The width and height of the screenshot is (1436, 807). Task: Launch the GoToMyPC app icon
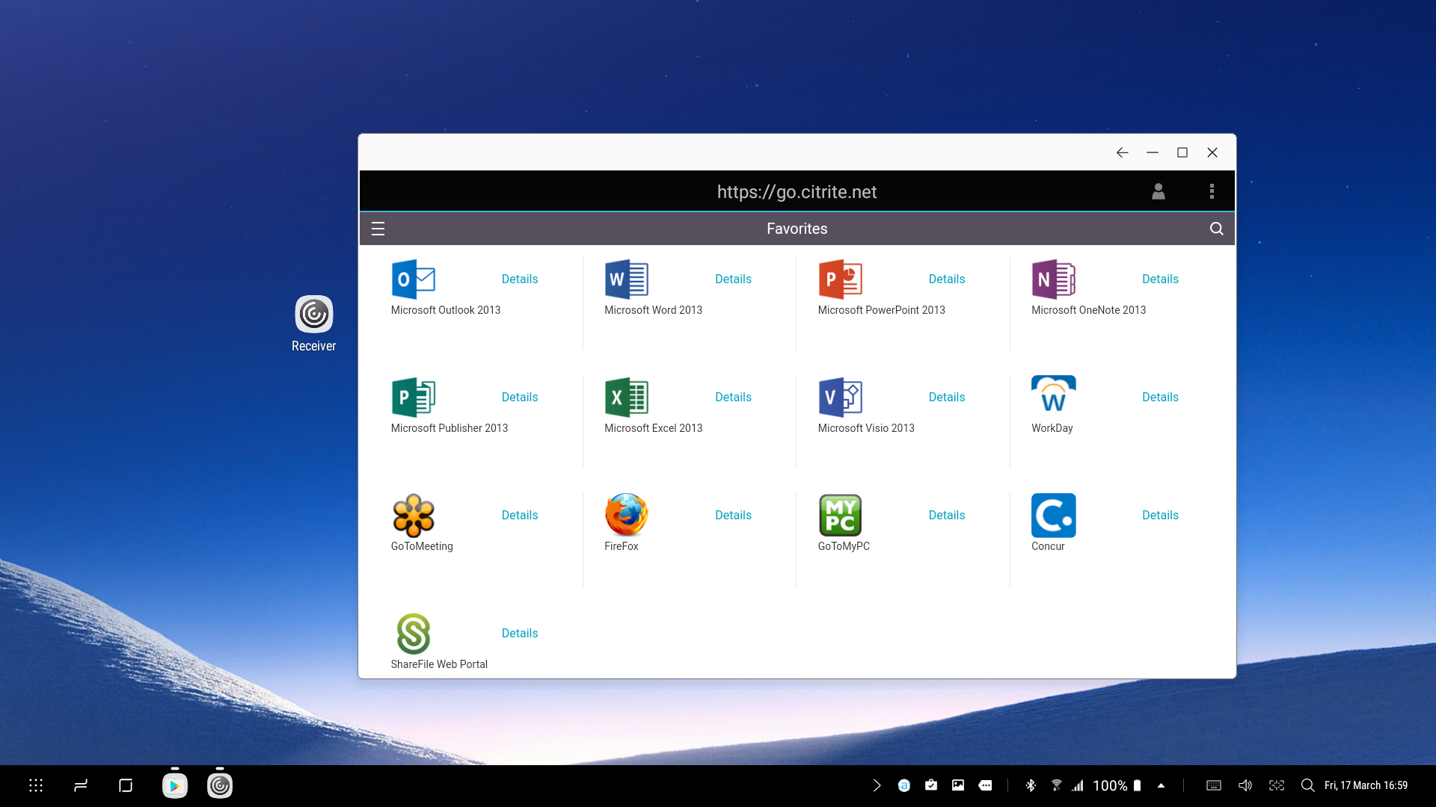841,516
